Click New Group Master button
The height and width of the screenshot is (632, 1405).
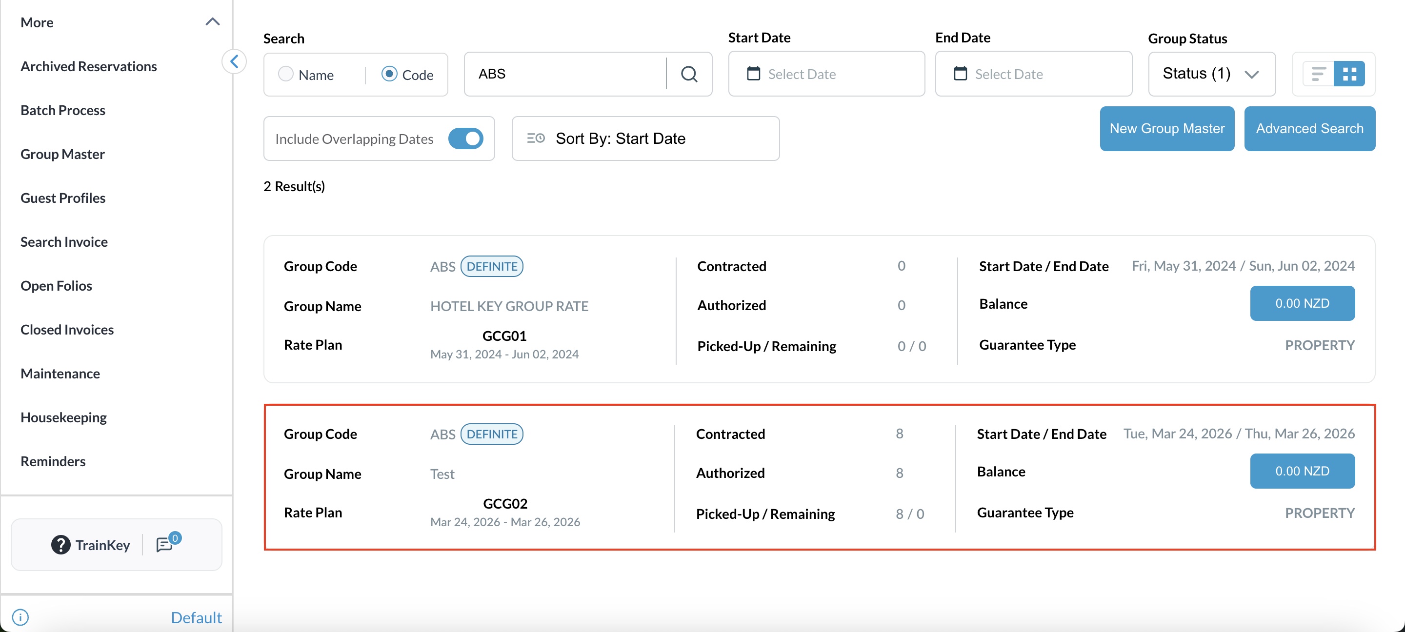point(1166,128)
